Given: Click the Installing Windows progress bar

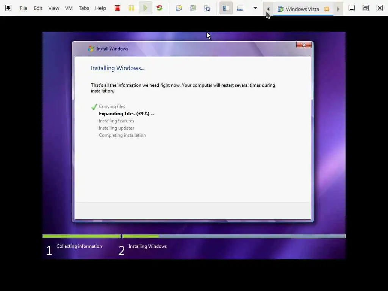Looking at the screenshot, I should coord(234,236).
